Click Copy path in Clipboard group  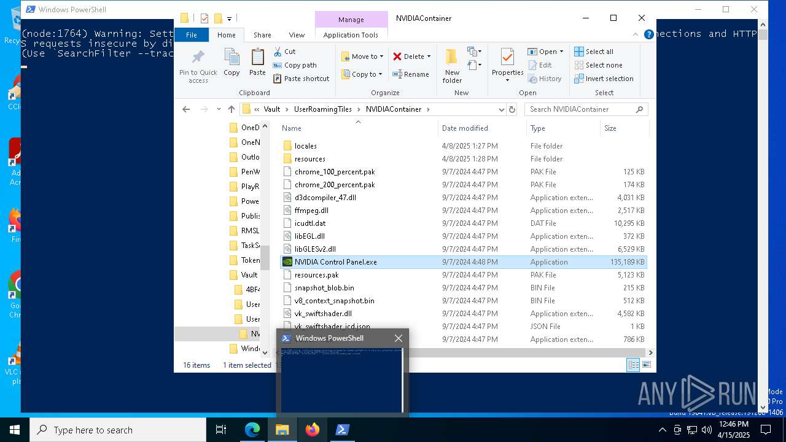pos(295,65)
